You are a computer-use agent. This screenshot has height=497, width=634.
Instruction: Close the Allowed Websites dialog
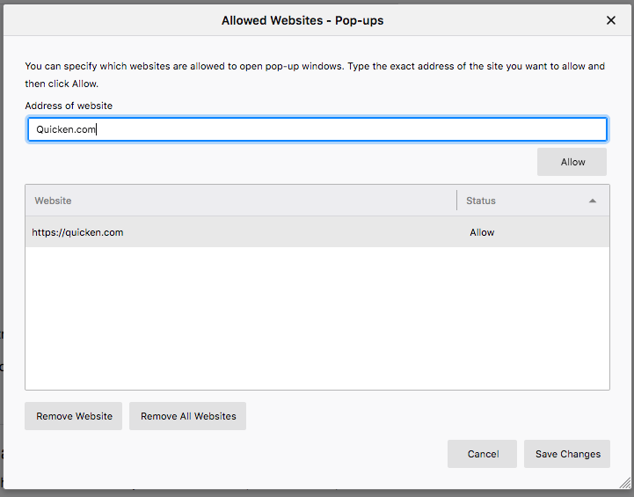pyautogui.click(x=610, y=20)
